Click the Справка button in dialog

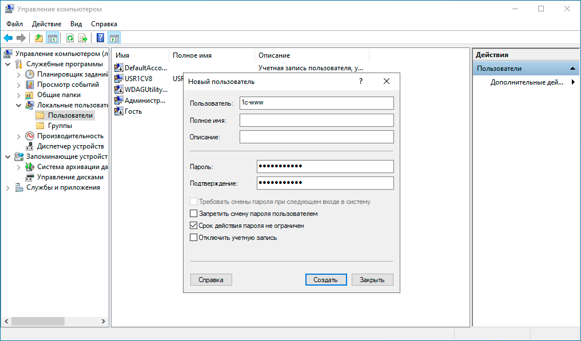tap(211, 279)
